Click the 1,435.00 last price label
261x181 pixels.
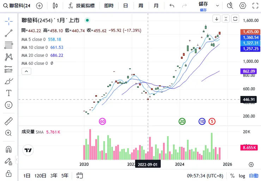(x=250, y=32)
